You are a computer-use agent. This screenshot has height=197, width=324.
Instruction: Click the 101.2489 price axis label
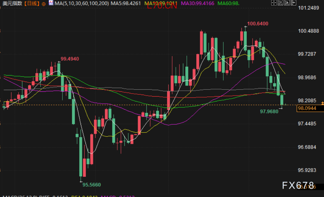(x=309, y=8)
